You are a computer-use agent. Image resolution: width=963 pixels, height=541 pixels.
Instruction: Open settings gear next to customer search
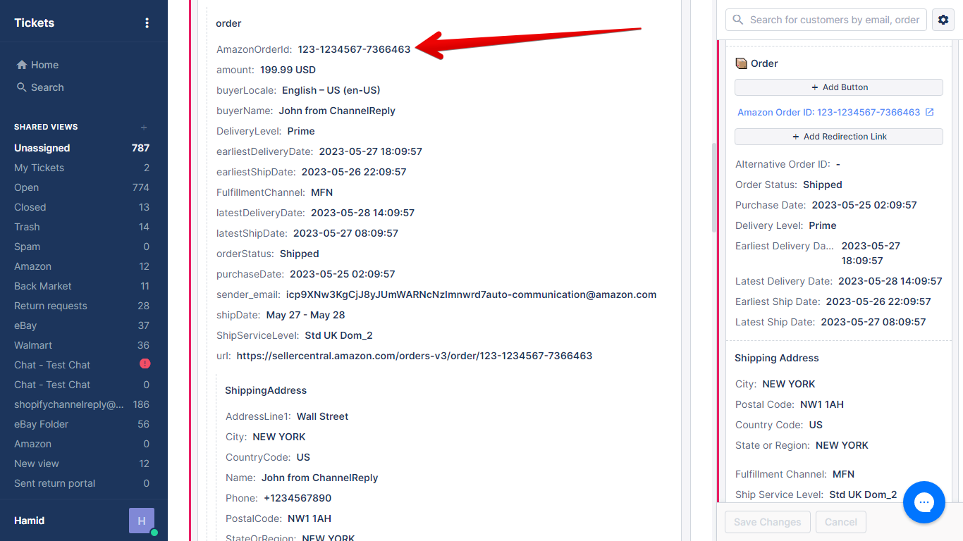coord(943,20)
